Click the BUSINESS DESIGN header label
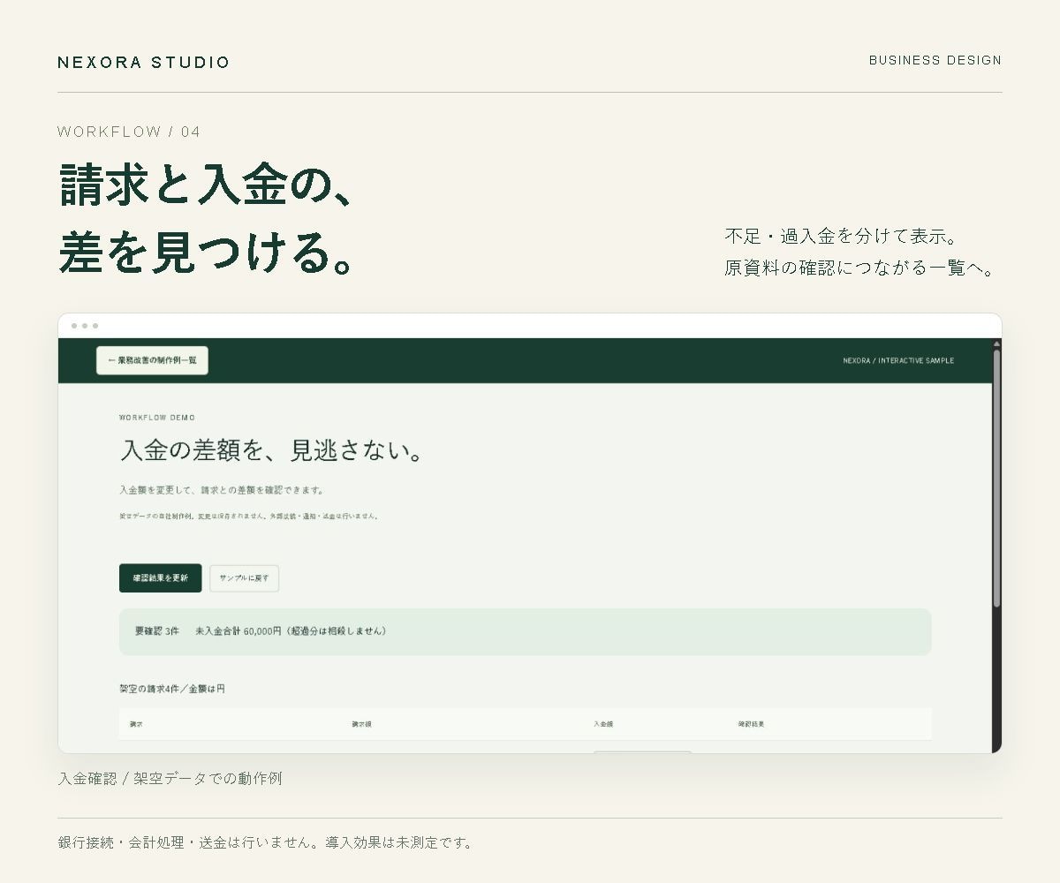This screenshot has width=1060, height=883. pos(935,60)
